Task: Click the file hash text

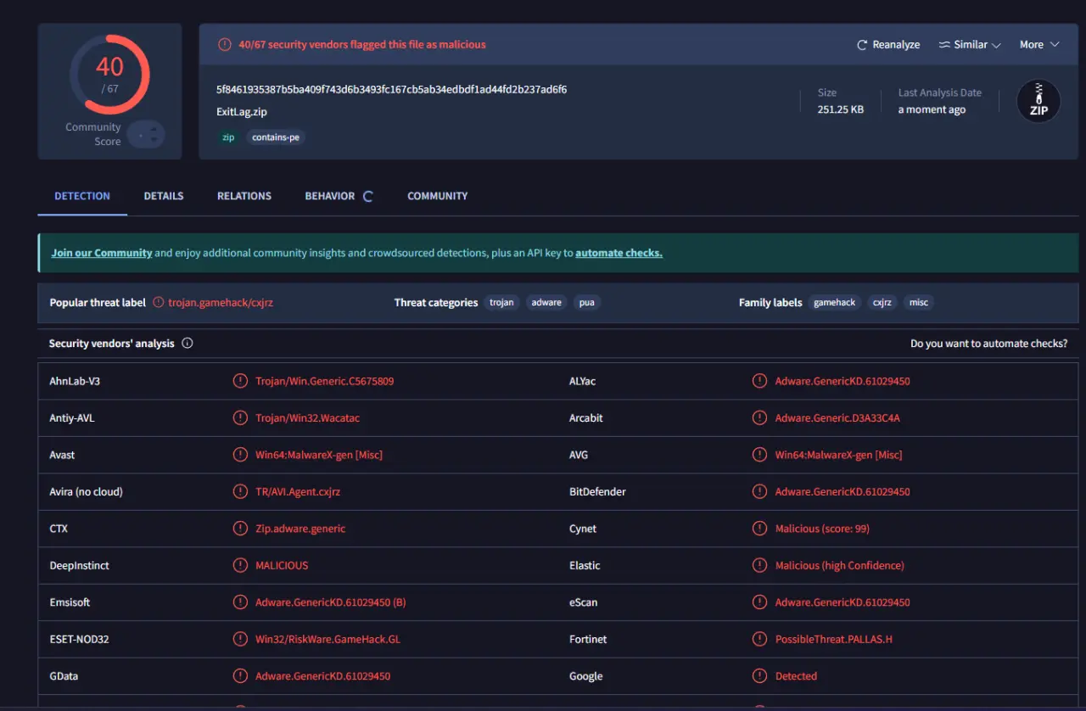Action: point(391,89)
